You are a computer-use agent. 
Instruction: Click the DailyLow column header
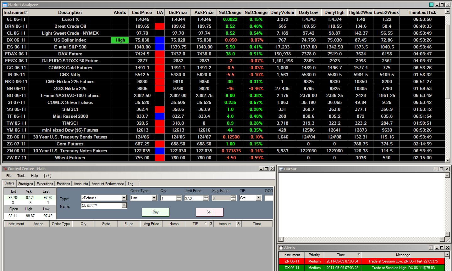pos(308,12)
